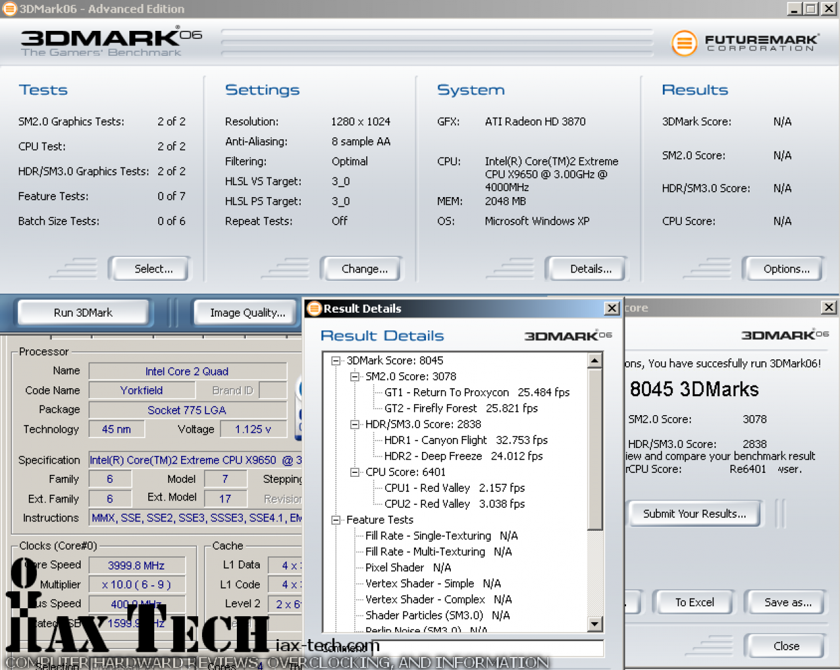The height and width of the screenshot is (670, 840).
Task: Select Shader Particles (SM3.0) row
Action: 437,615
